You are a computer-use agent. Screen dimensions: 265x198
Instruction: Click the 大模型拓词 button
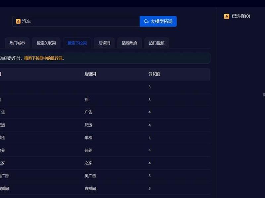coord(158,21)
